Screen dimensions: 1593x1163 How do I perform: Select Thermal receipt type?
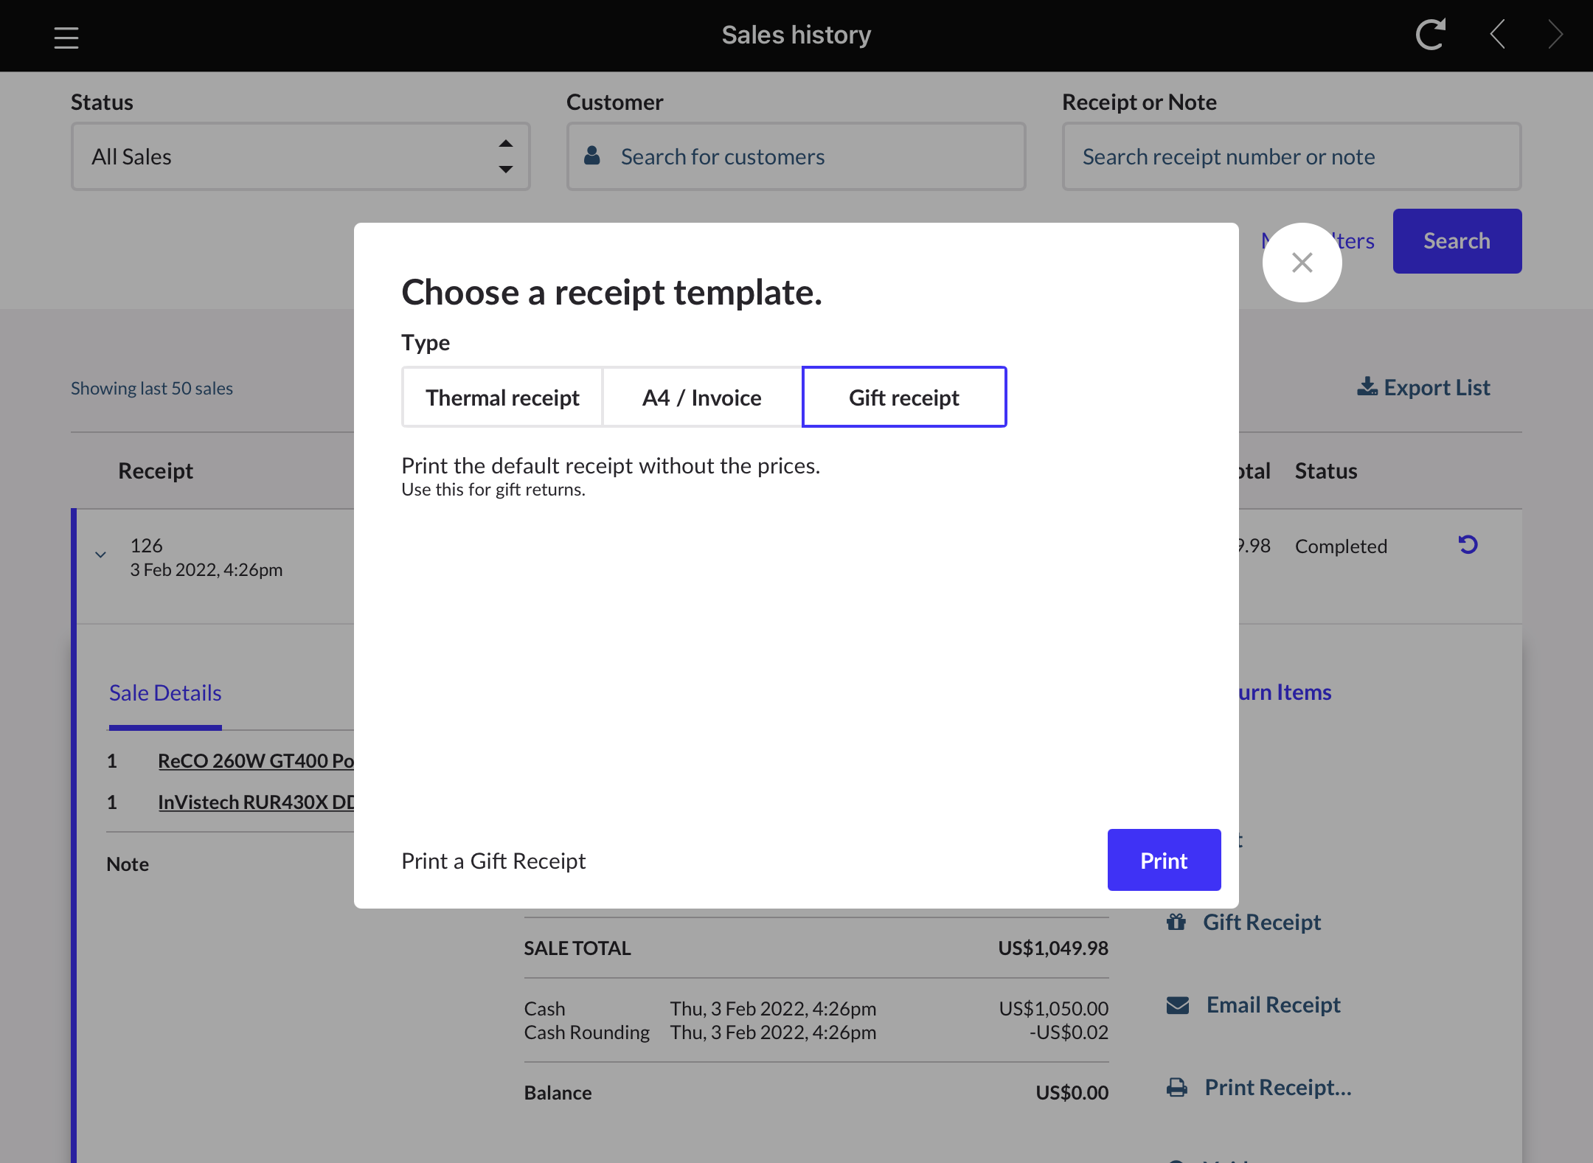502,397
